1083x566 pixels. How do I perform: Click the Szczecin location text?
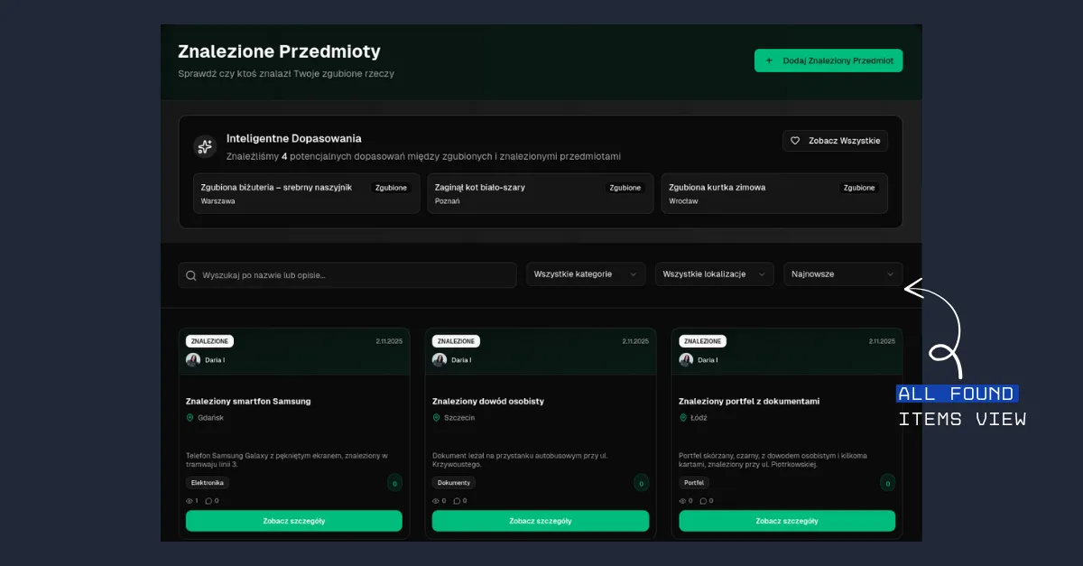(x=459, y=418)
